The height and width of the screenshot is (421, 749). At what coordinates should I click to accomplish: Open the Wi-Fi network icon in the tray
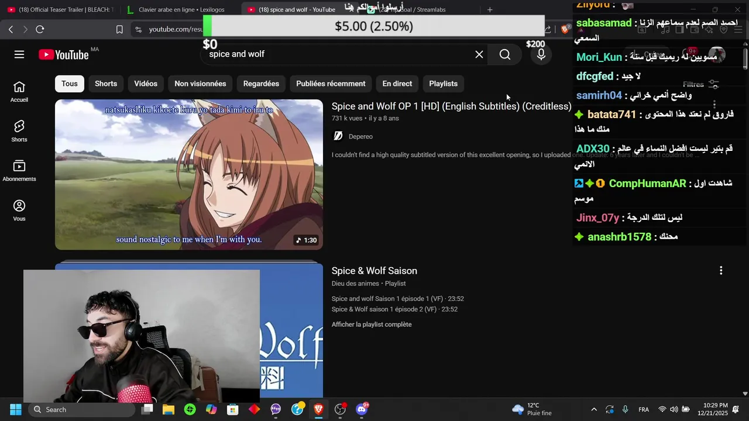tap(662, 409)
